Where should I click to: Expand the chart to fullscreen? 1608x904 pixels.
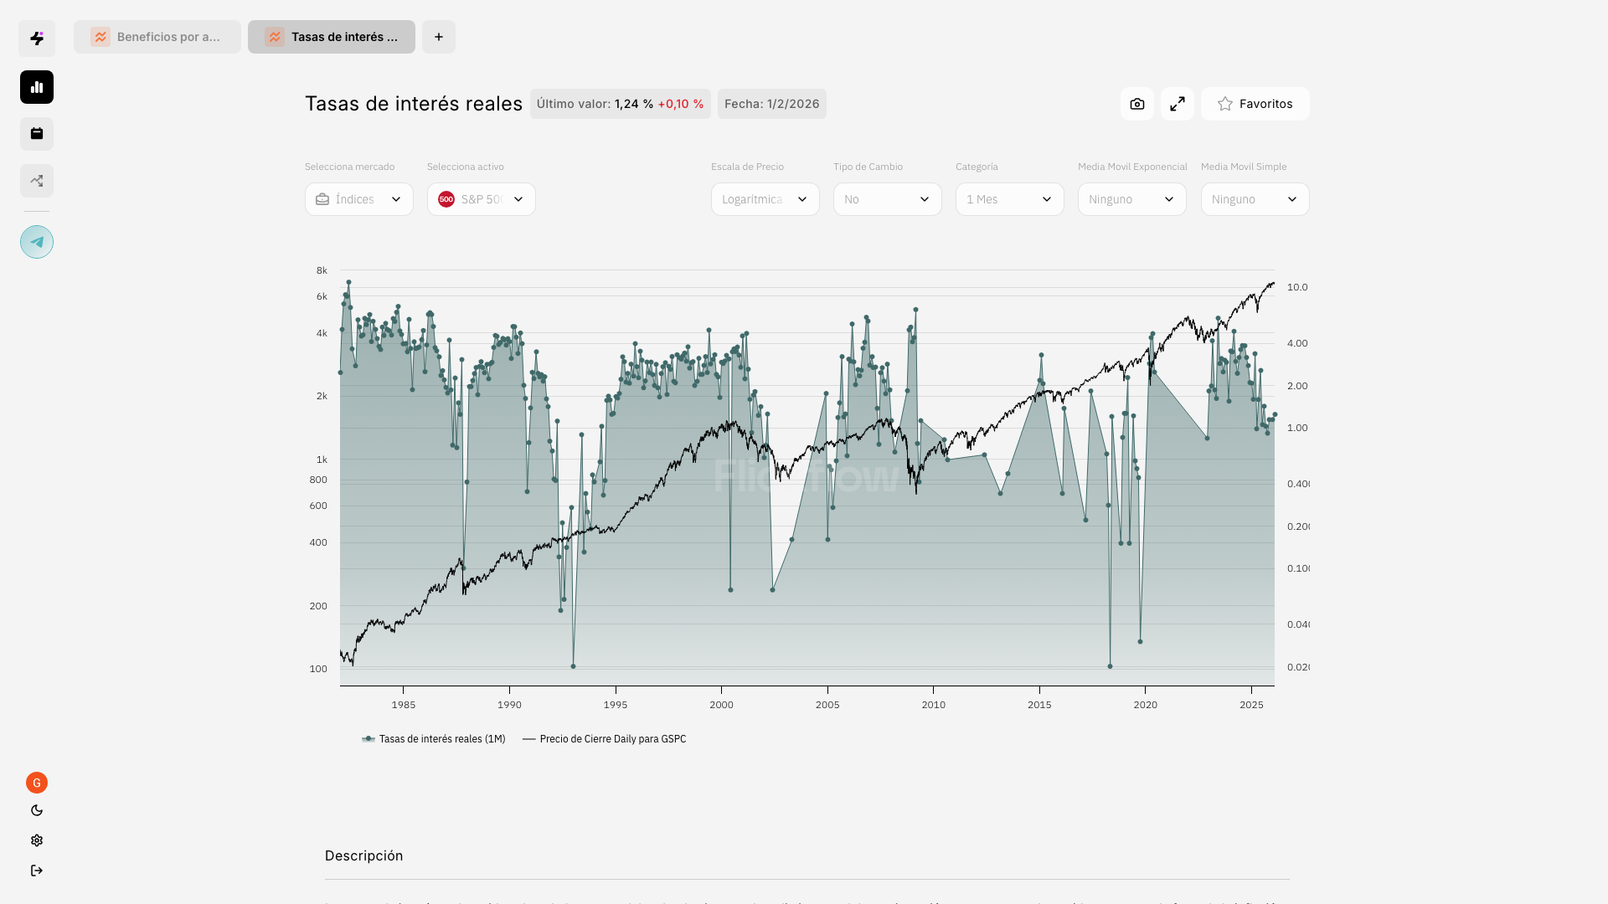(1178, 104)
